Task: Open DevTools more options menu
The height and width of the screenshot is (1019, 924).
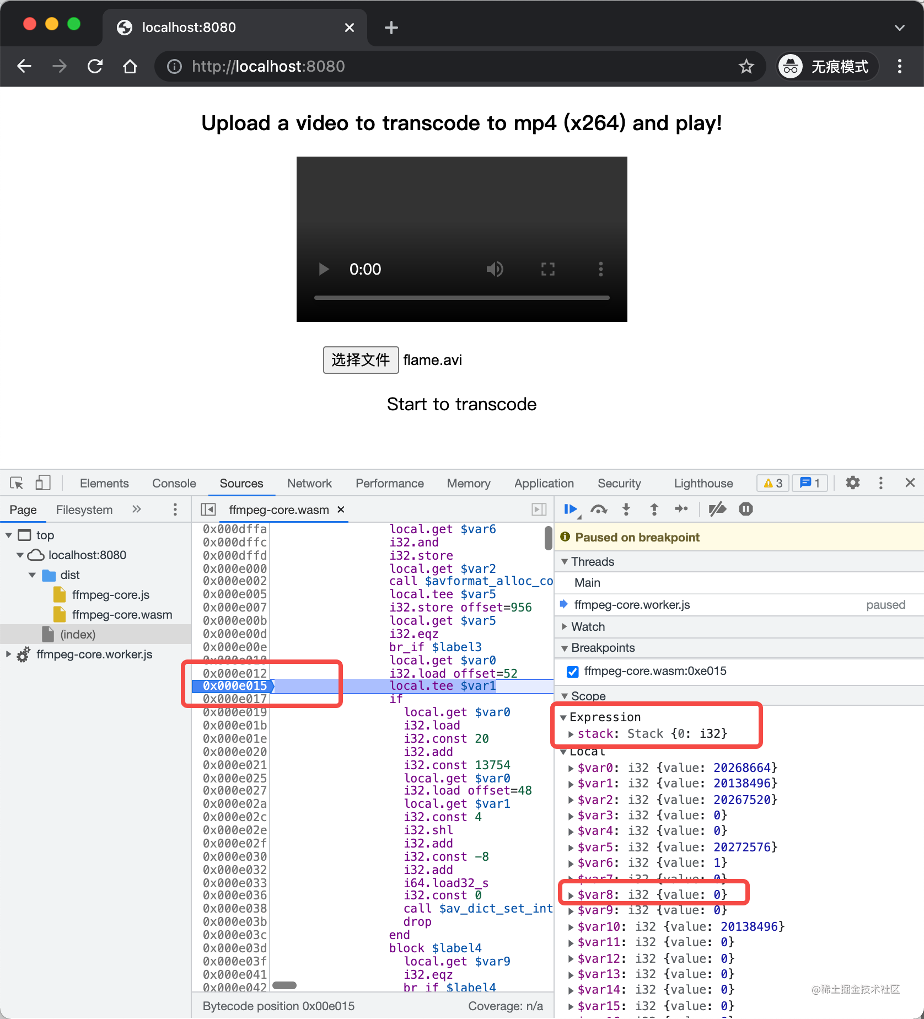Action: (x=881, y=483)
